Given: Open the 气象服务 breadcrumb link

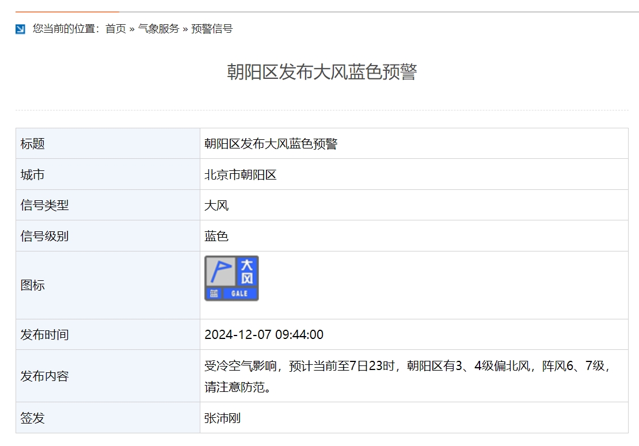Looking at the screenshot, I should point(158,29).
